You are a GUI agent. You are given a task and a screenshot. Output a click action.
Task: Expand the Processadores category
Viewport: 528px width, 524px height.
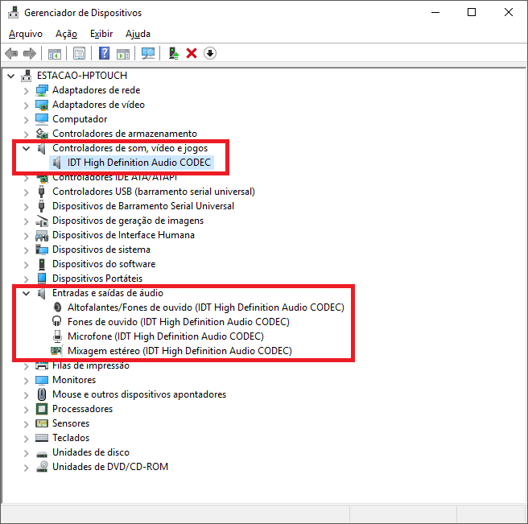point(27,409)
